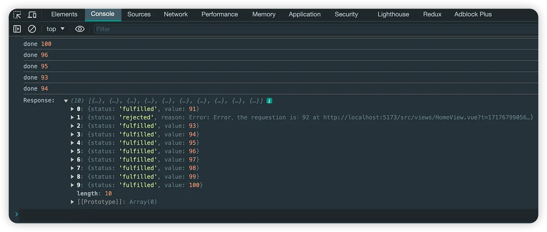The image size is (547, 232).
Task: Activate the inspect element picker icon
Action: (x=17, y=15)
